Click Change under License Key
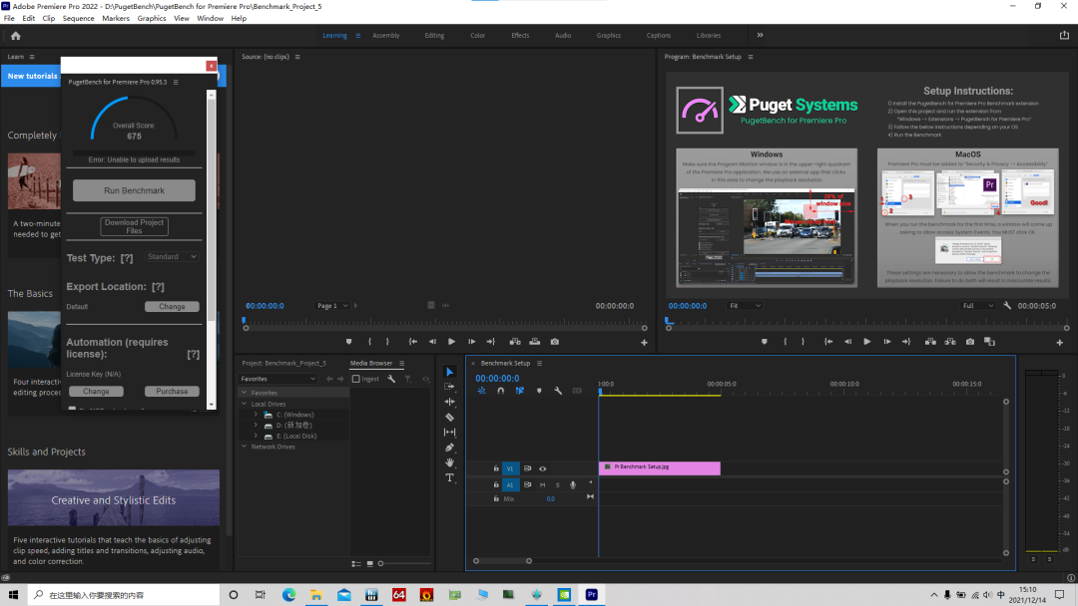The height and width of the screenshot is (606, 1078). (x=96, y=391)
